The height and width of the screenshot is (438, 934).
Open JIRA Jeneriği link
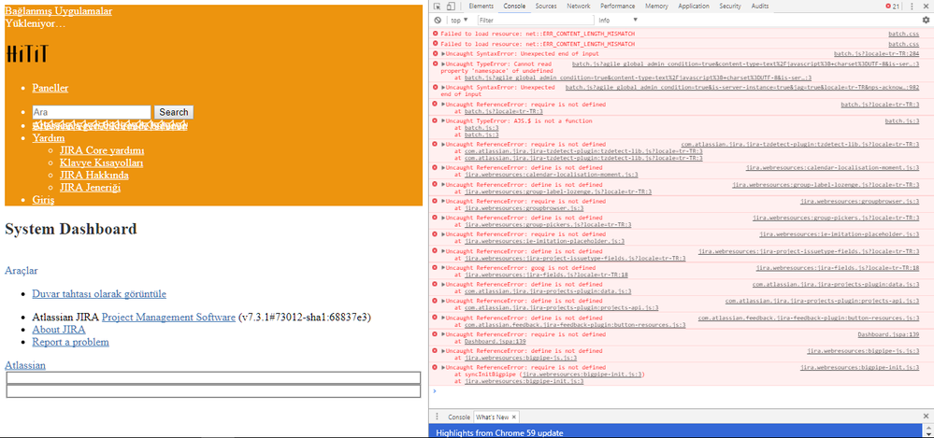[x=90, y=188]
